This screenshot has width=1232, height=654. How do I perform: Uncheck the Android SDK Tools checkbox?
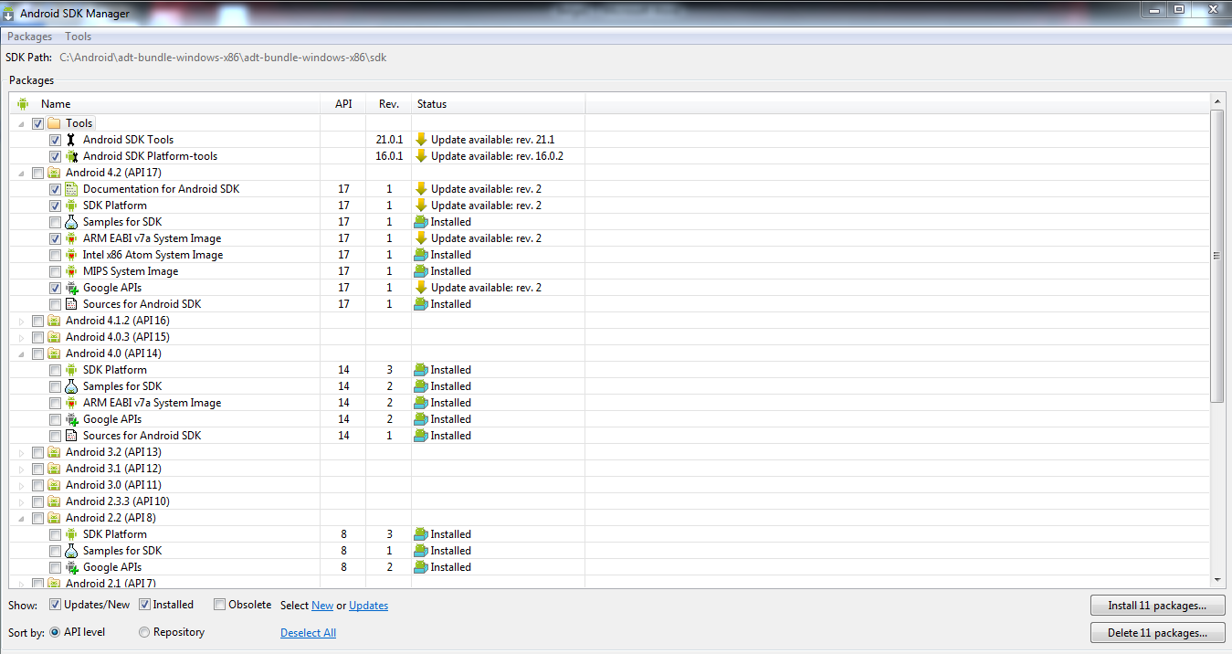click(55, 140)
